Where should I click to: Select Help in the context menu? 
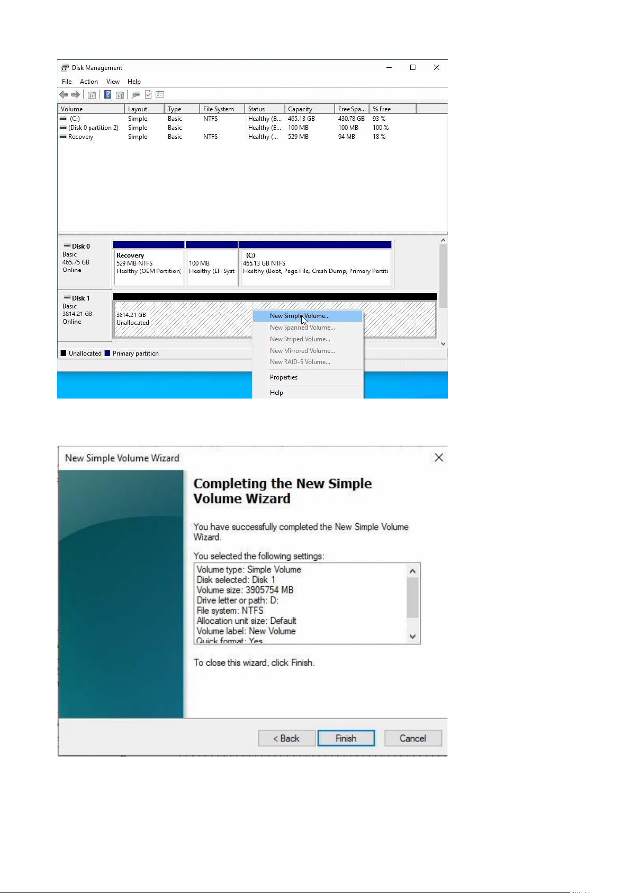pyautogui.click(x=308, y=393)
